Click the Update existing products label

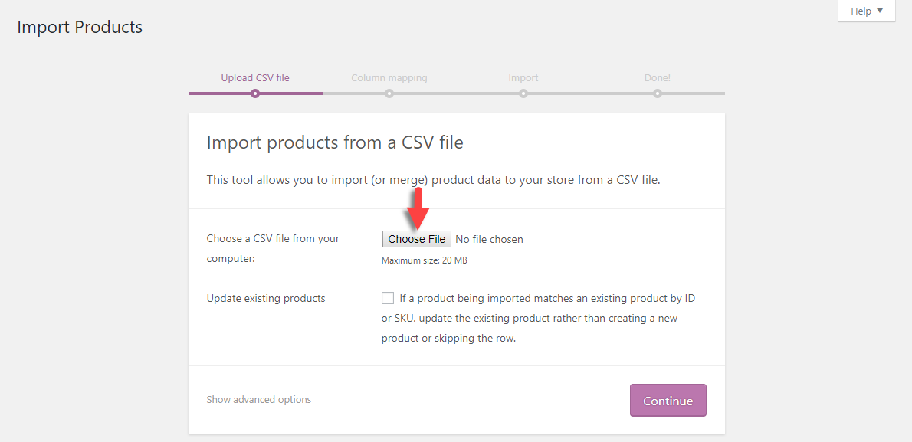coord(266,298)
